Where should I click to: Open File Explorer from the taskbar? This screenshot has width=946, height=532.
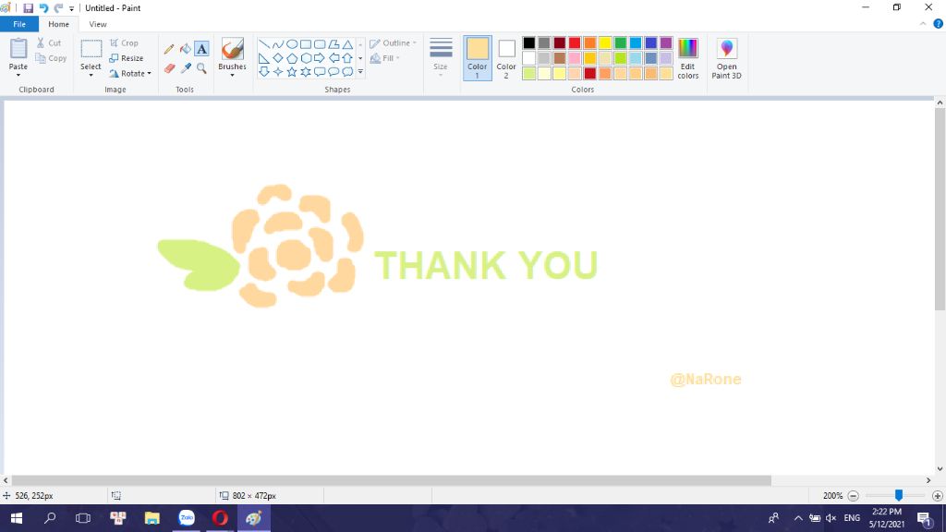point(152,518)
